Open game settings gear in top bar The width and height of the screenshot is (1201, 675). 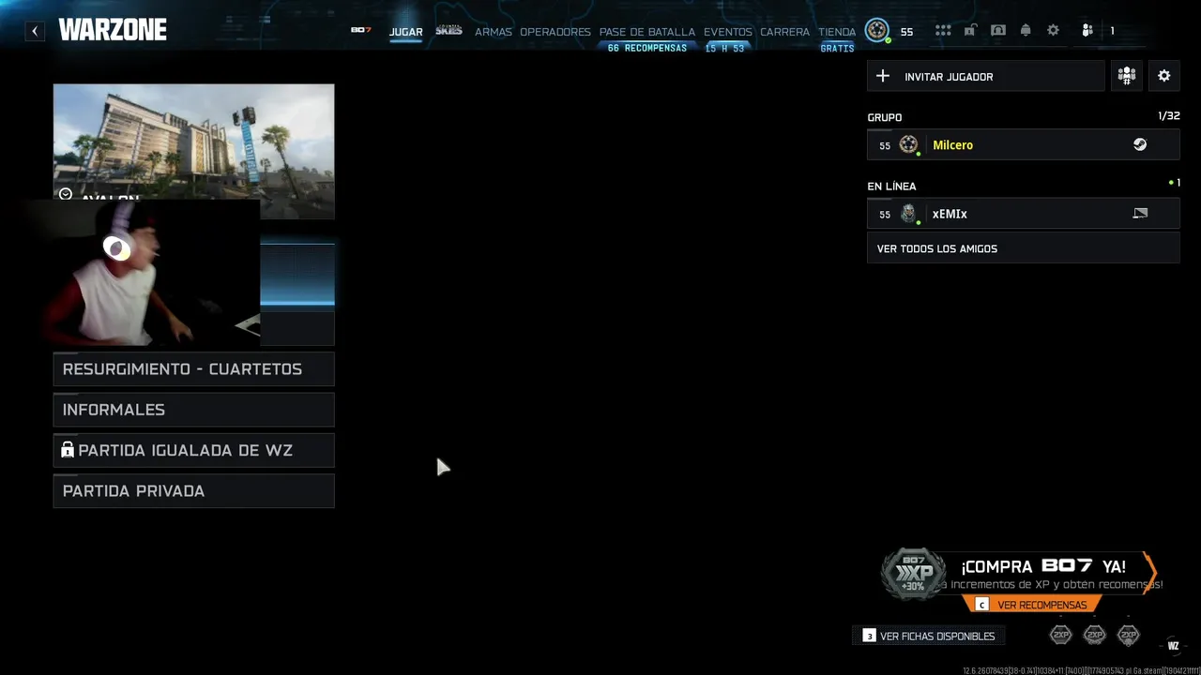[x=1054, y=31]
